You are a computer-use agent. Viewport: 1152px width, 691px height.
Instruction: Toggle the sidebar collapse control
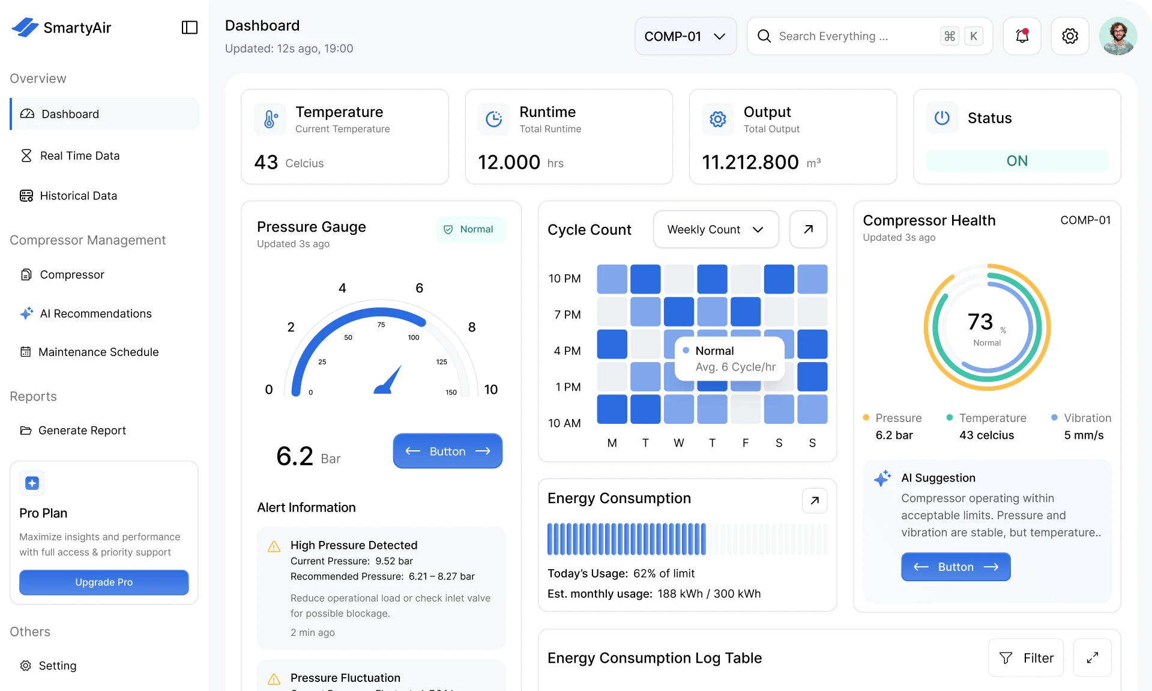click(189, 28)
